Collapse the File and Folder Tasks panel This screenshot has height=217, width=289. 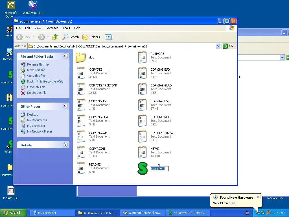65,56
